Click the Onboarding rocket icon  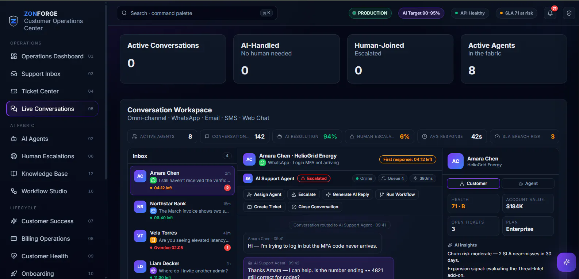click(14, 274)
